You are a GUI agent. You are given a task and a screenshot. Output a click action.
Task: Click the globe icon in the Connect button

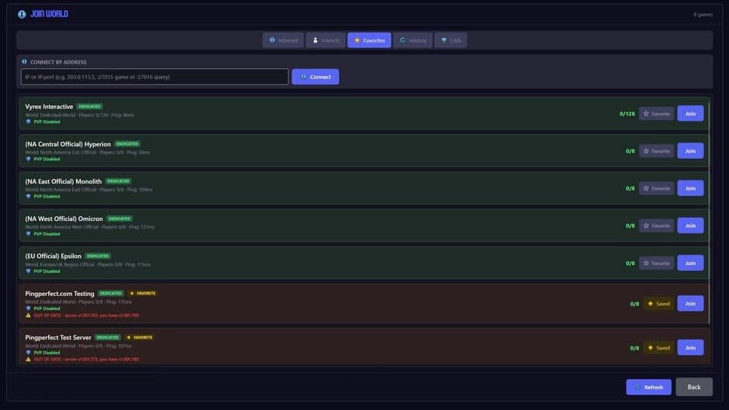[303, 77]
